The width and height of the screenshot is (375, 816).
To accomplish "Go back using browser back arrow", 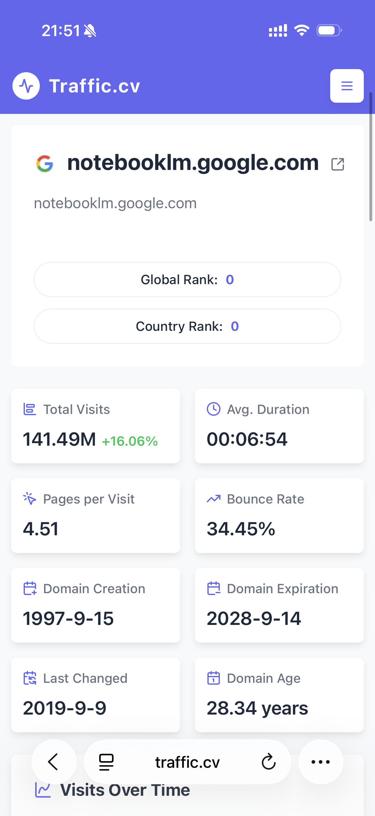I will pos(54,762).
